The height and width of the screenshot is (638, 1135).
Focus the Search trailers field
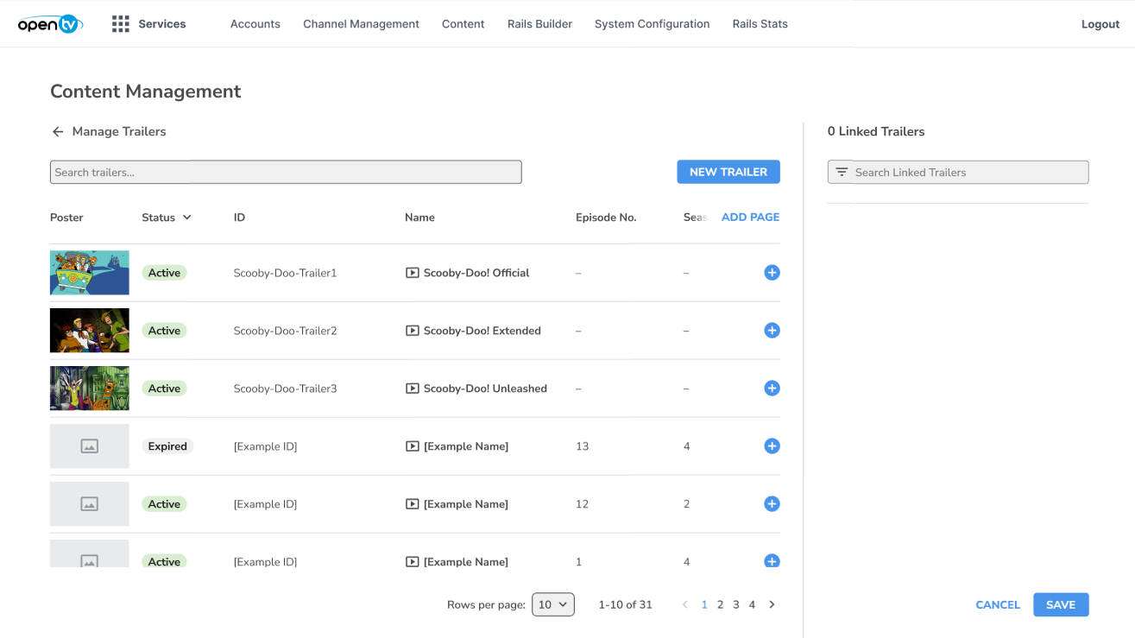pyautogui.click(x=286, y=172)
